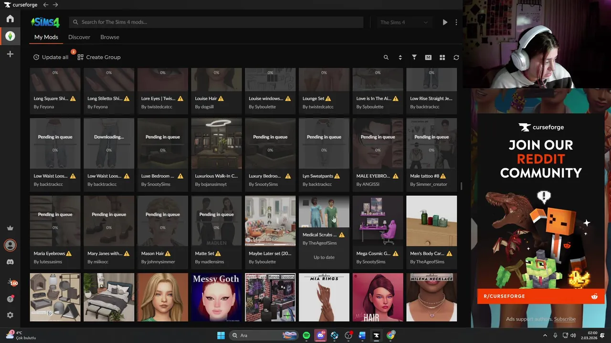Select the Lounge Set title
Image resolution: width=611 pixels, height=343 pixels.
[313, 99]
